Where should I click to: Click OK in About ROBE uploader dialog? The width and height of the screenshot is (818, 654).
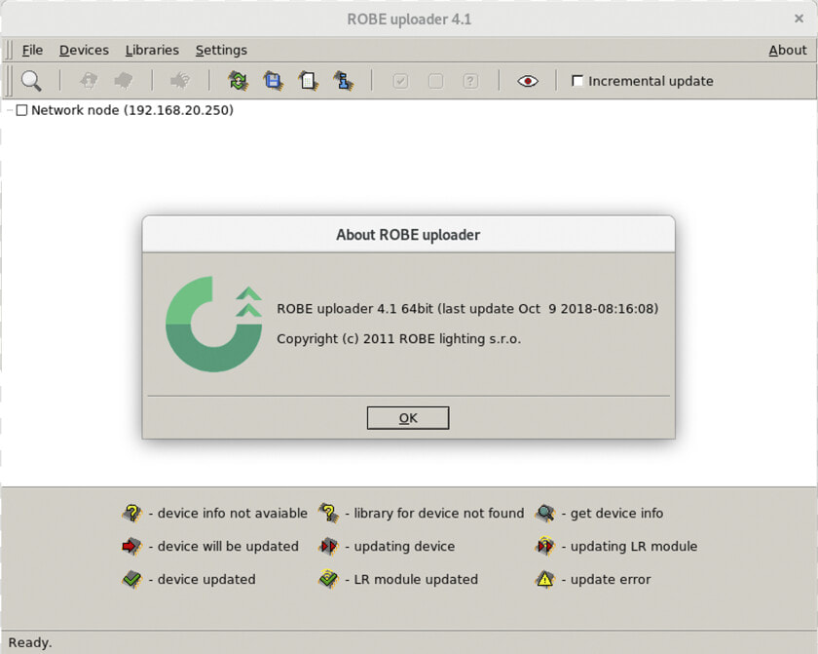pyautogui.click(x=408, y=418)
